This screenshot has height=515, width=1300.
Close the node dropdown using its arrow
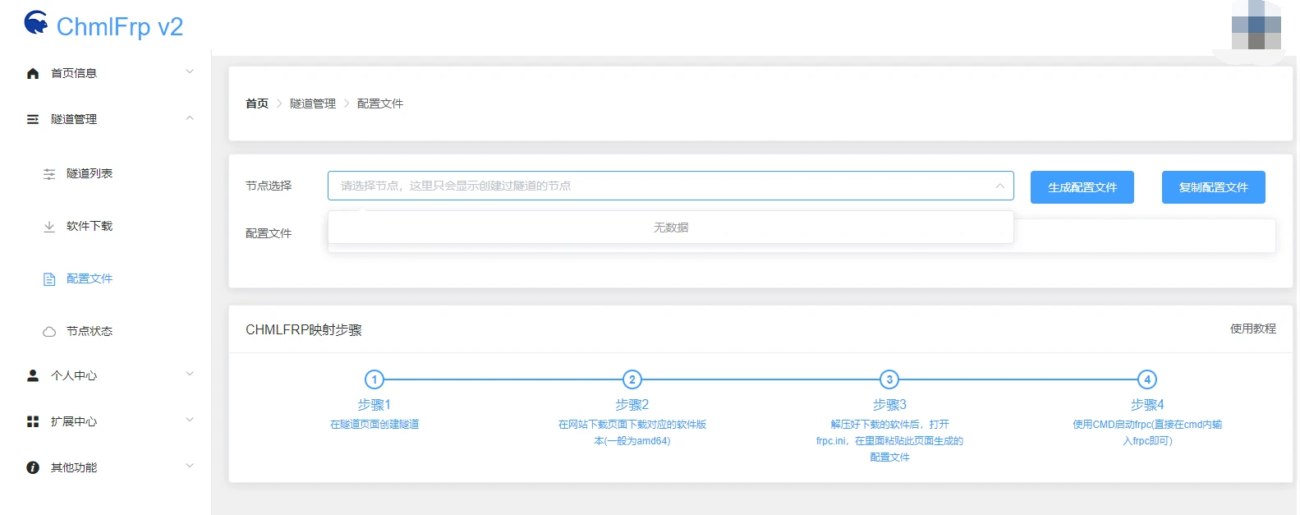pyautogui.click(x=999, y=186)
